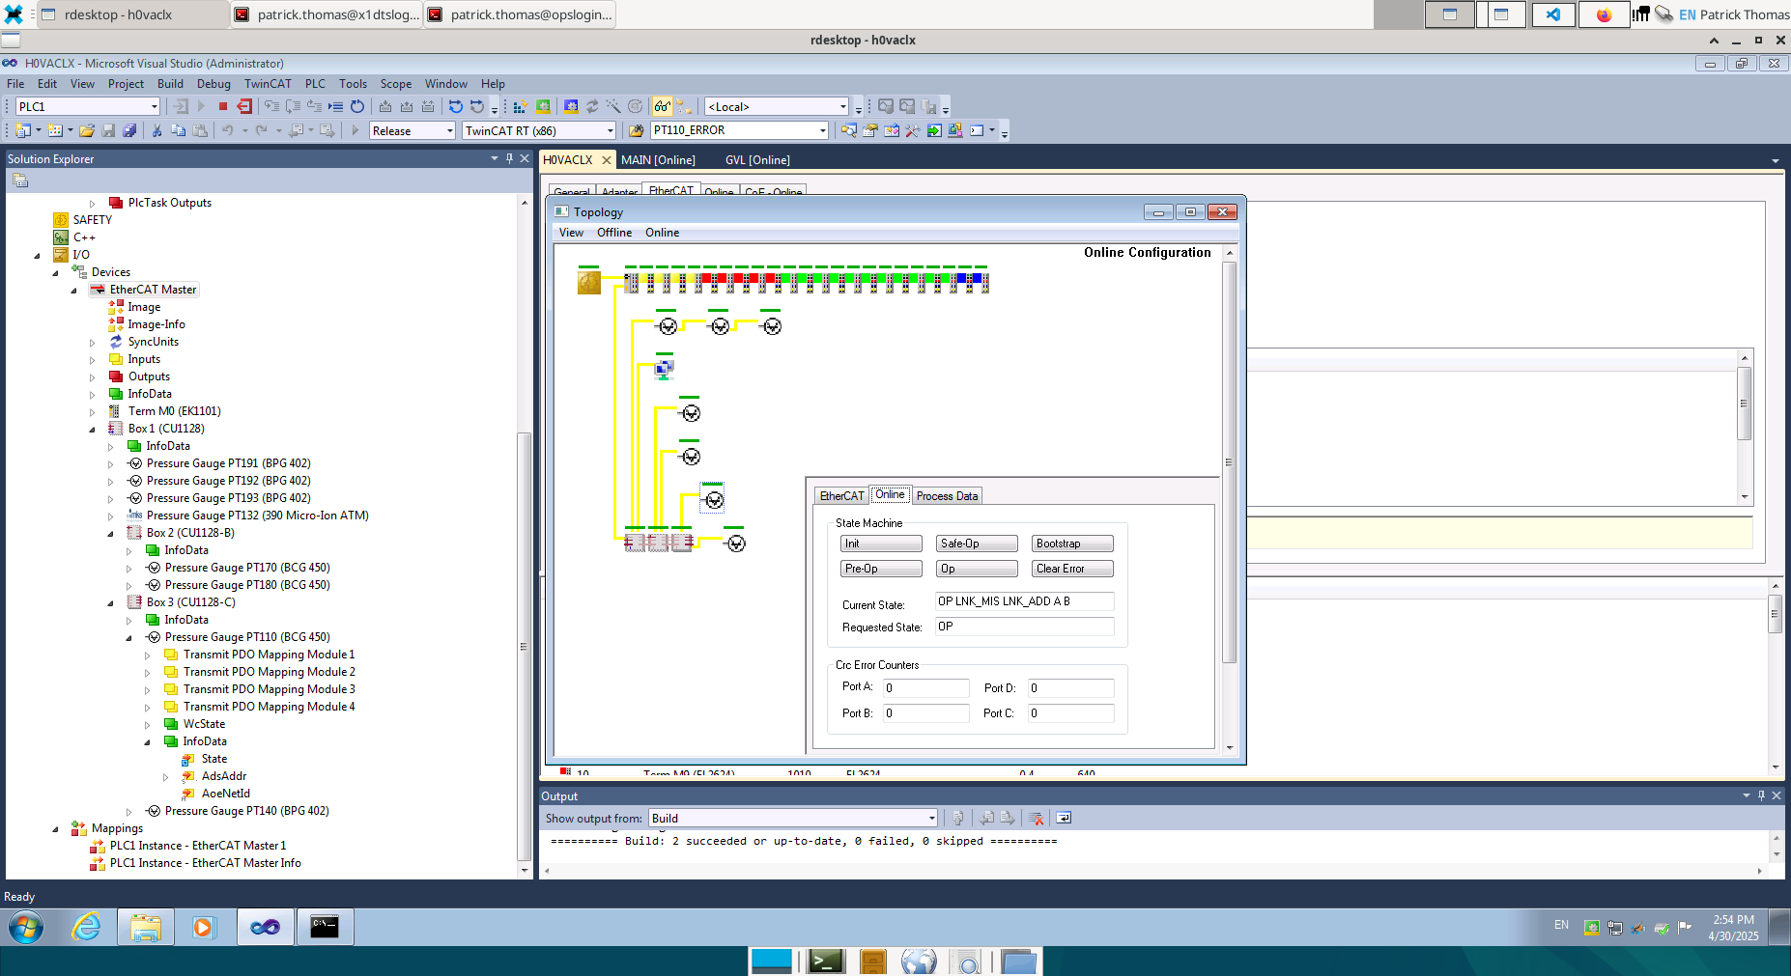Open the Release configuration dropdown
Image resolution: width=1791 pixels, height=976 pixels.
[x=449, y=130]
